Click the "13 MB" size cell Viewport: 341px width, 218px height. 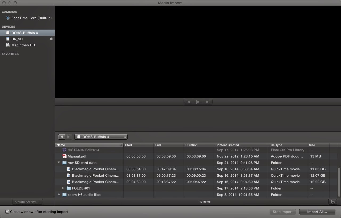(315, 156)
